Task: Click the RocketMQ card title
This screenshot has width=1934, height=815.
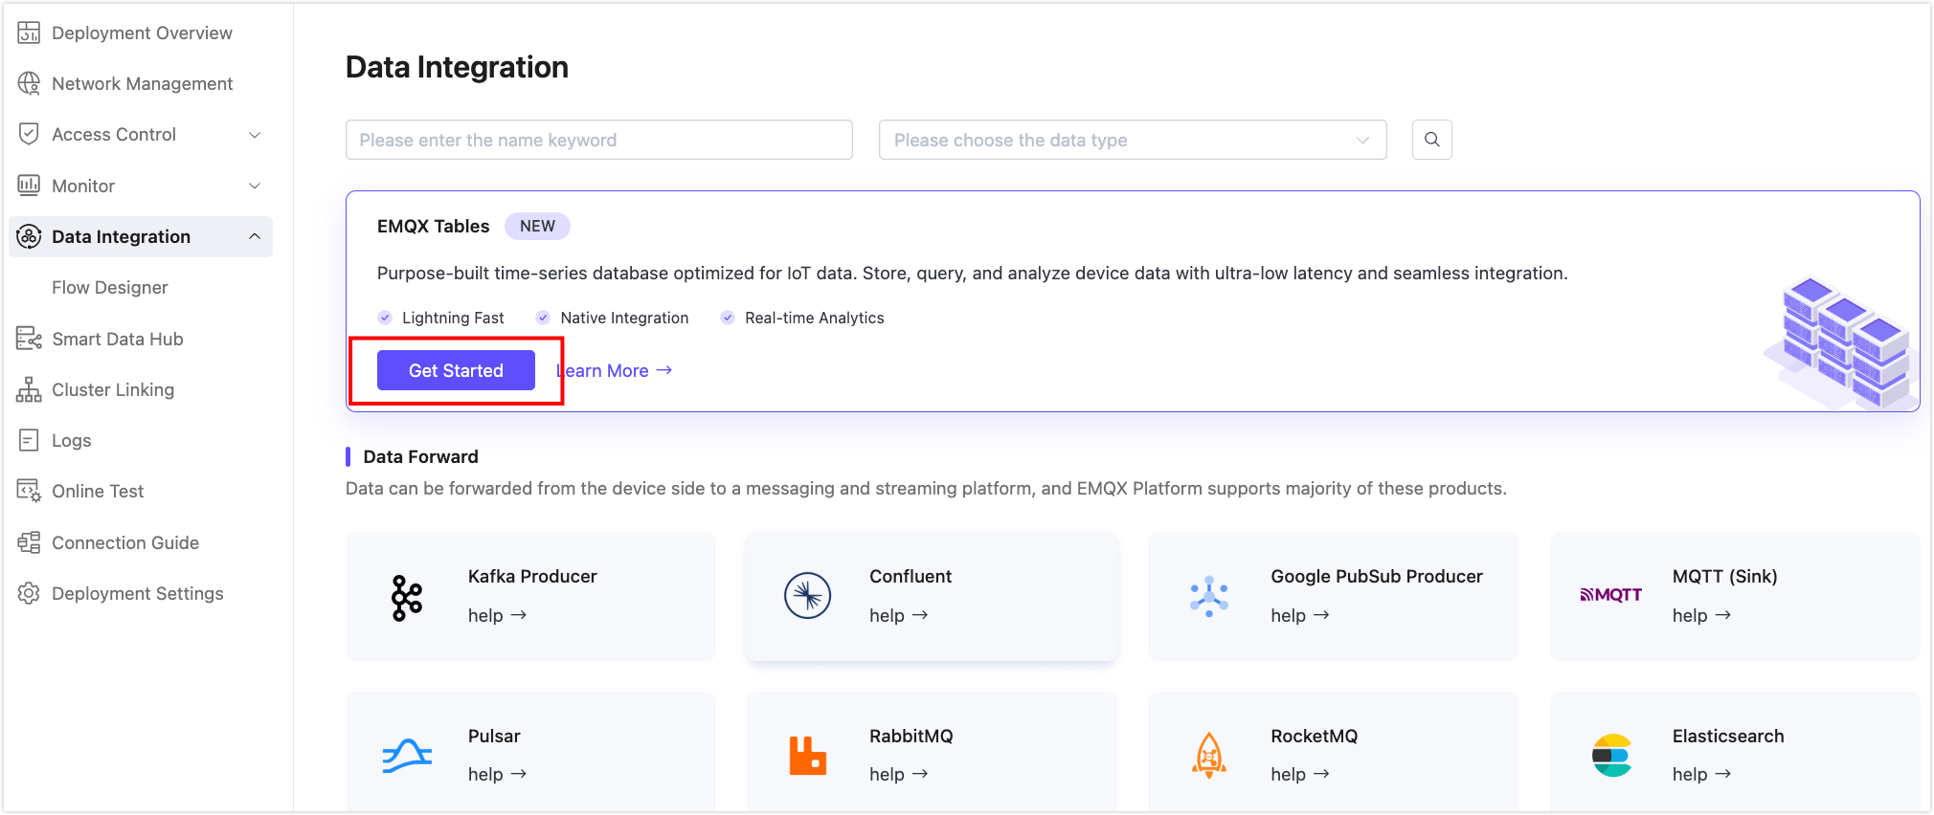Action: (1315, 736)
